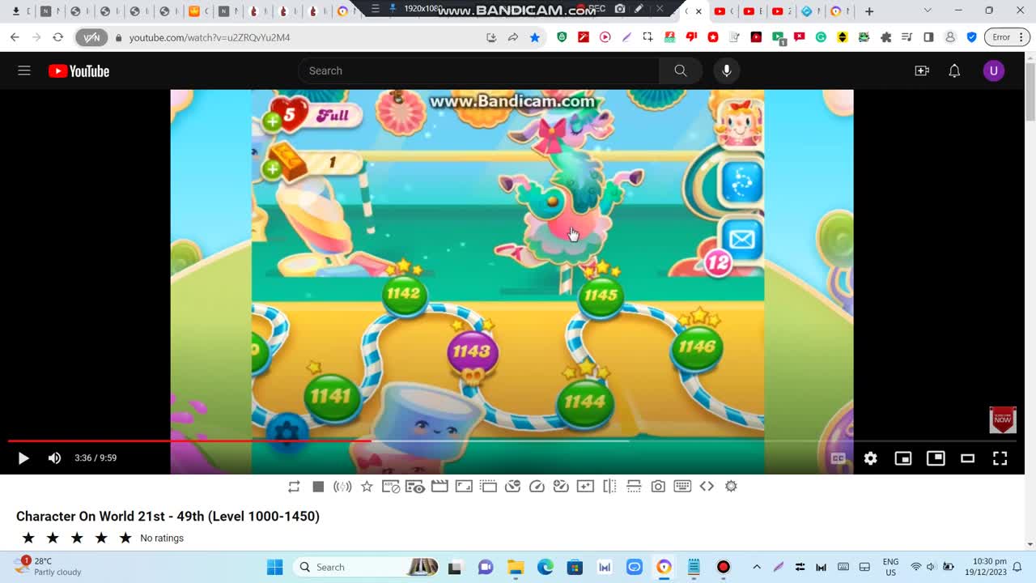Rate video with the first star

[28, 538]
